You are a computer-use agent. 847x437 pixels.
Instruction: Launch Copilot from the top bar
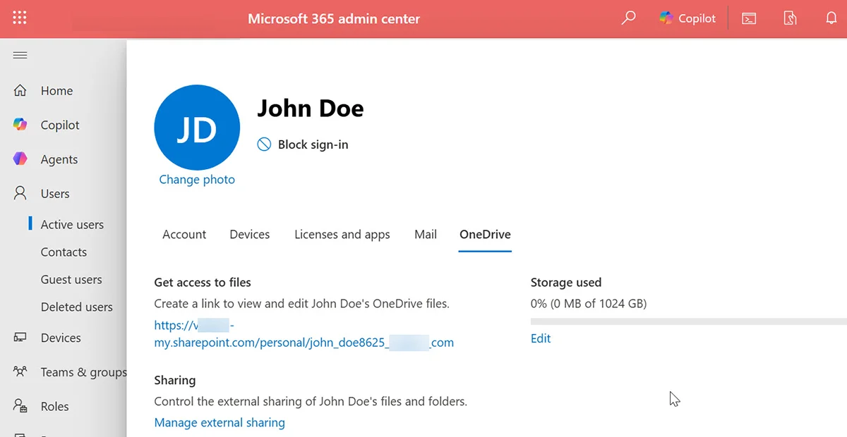[687, 18]
